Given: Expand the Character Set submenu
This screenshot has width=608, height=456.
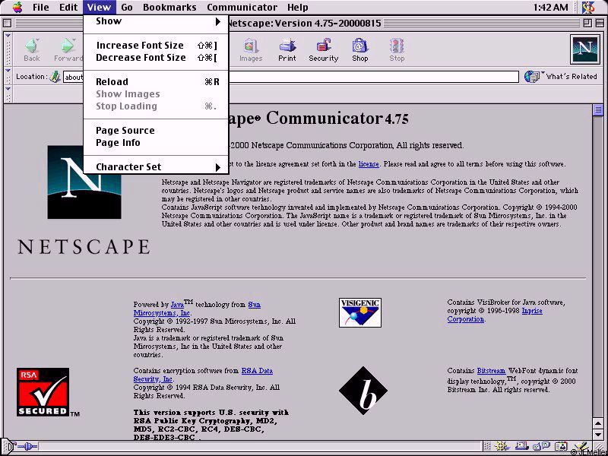Looking at the screenshot, I should click(157, 167).
